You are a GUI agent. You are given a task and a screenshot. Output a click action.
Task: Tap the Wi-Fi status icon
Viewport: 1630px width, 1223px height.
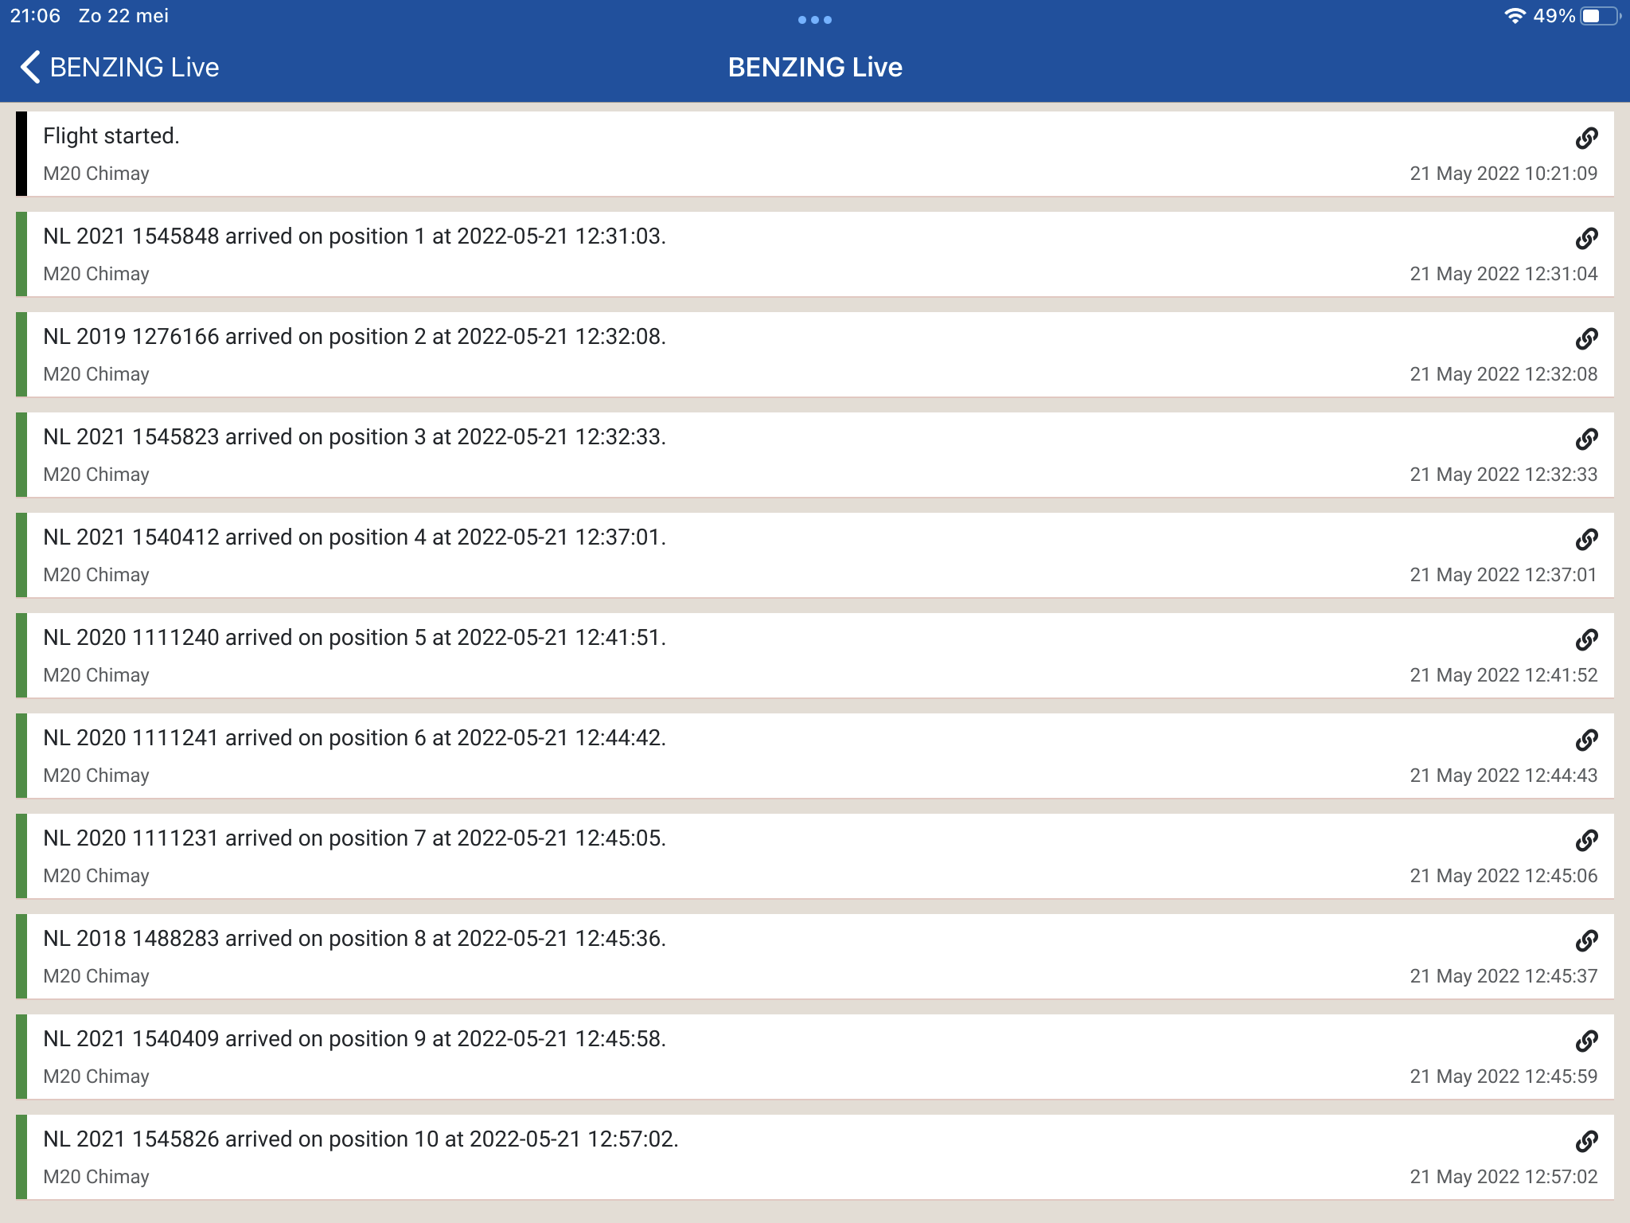tap(1515, 16)
